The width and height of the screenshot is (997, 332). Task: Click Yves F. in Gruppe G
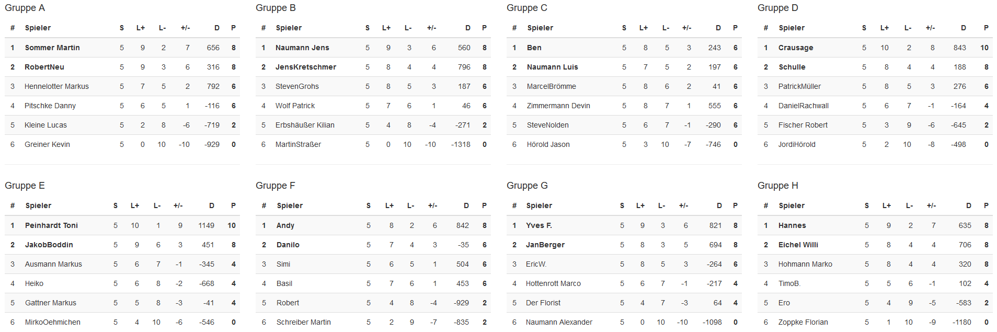click(x=539, y=225)
